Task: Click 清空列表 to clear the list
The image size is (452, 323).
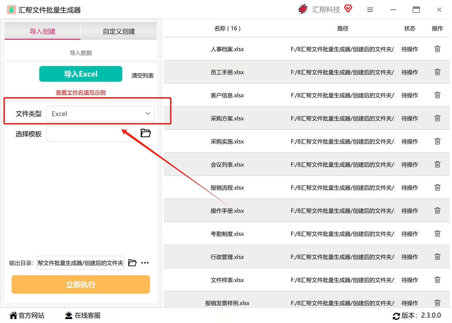Action: point(143,75)
